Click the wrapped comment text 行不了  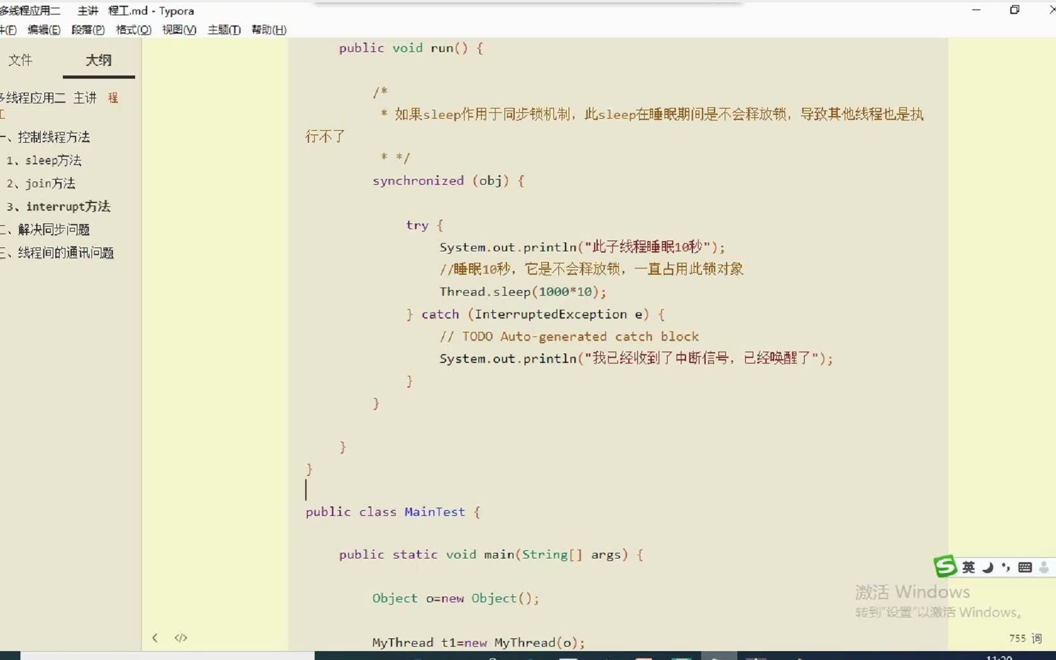[325, 136]
